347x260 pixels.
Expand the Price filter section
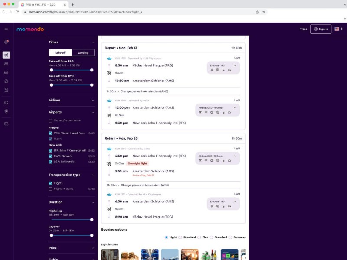[93, 248]
